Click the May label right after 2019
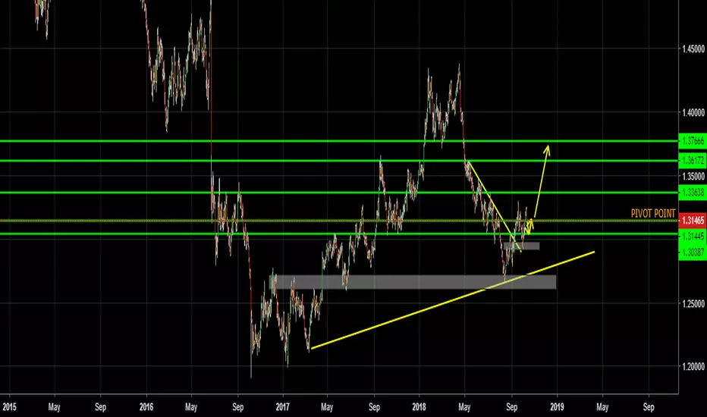The height and width of the screenshot is (417, 707). coord(602,408)
